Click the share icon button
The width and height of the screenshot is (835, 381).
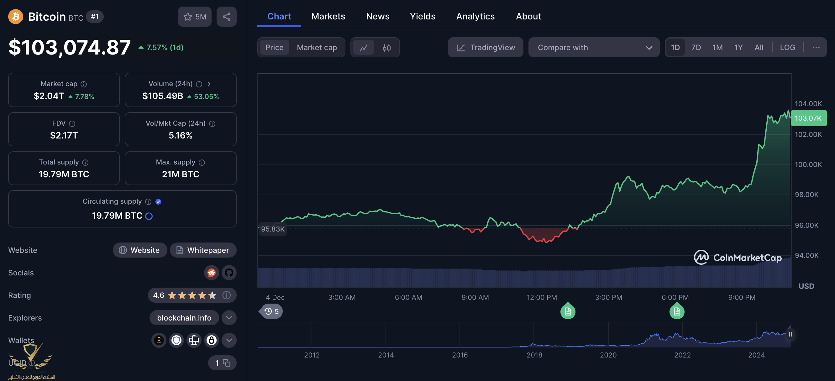226,17
